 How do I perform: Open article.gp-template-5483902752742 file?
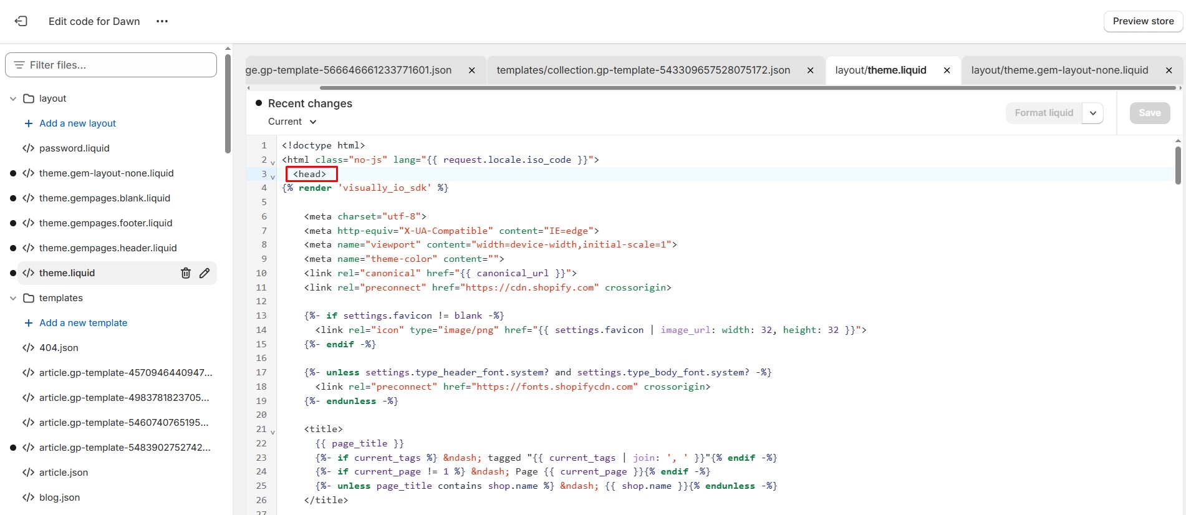[x=125, y=448]
